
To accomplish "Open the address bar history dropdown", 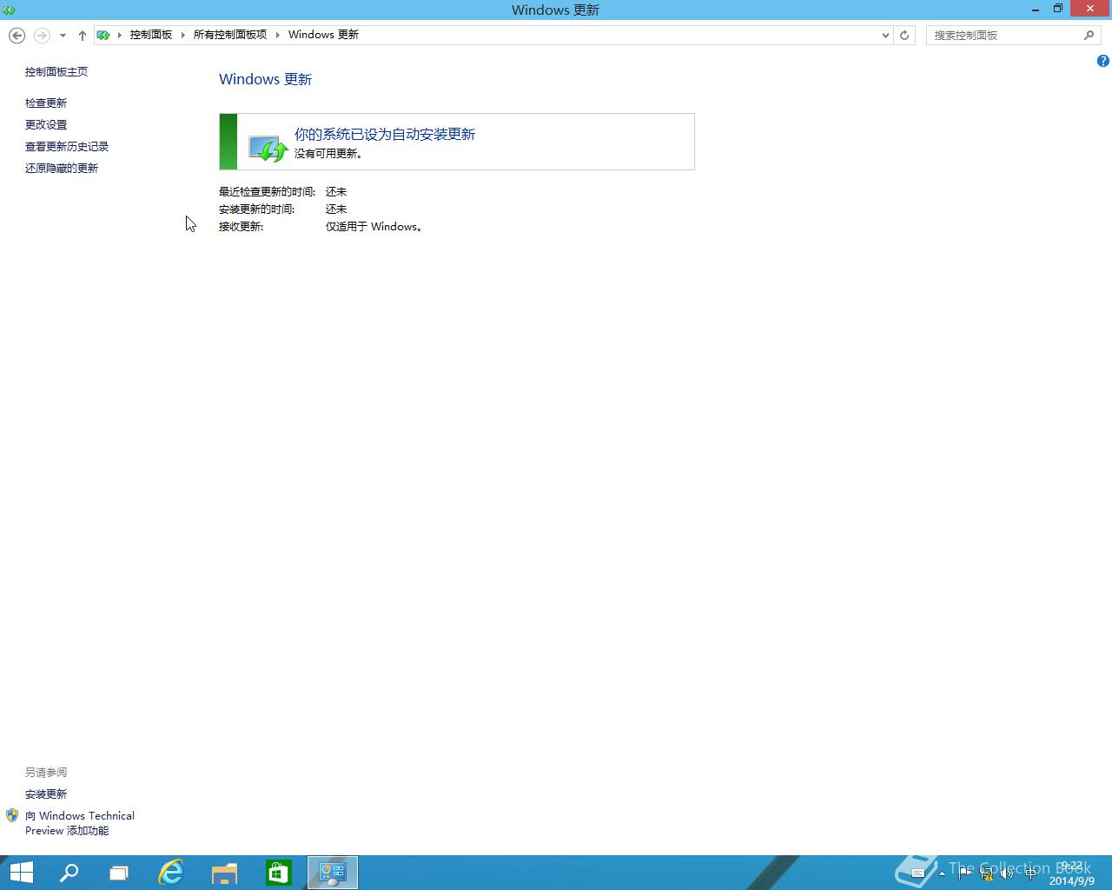I will tap(885, 36).
